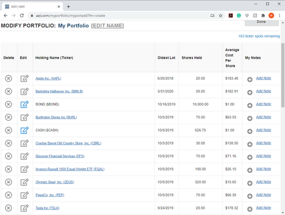
Task: Edit the Invesco Russell 1000 ETF holding
Action: point(24,169)
